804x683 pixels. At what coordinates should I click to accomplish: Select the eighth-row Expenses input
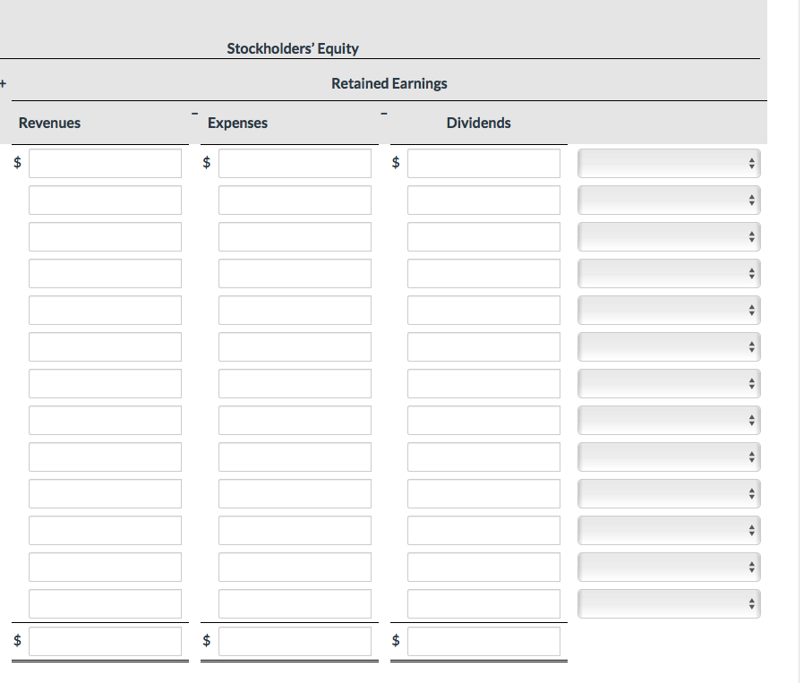[x=295, y=421]
